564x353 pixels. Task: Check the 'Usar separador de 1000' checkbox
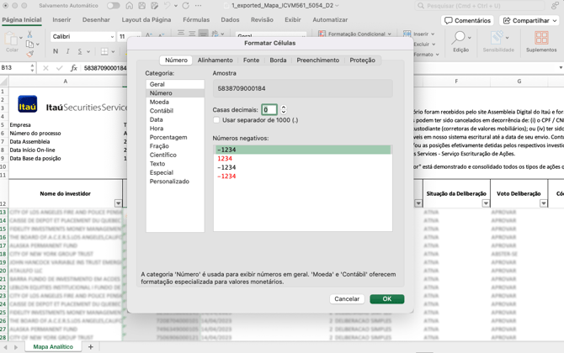(x=216, y=120)
